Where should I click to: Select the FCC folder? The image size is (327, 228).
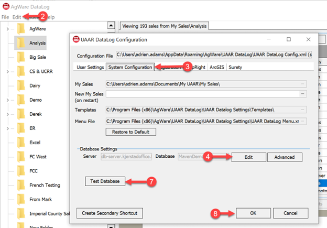[34, 171]
